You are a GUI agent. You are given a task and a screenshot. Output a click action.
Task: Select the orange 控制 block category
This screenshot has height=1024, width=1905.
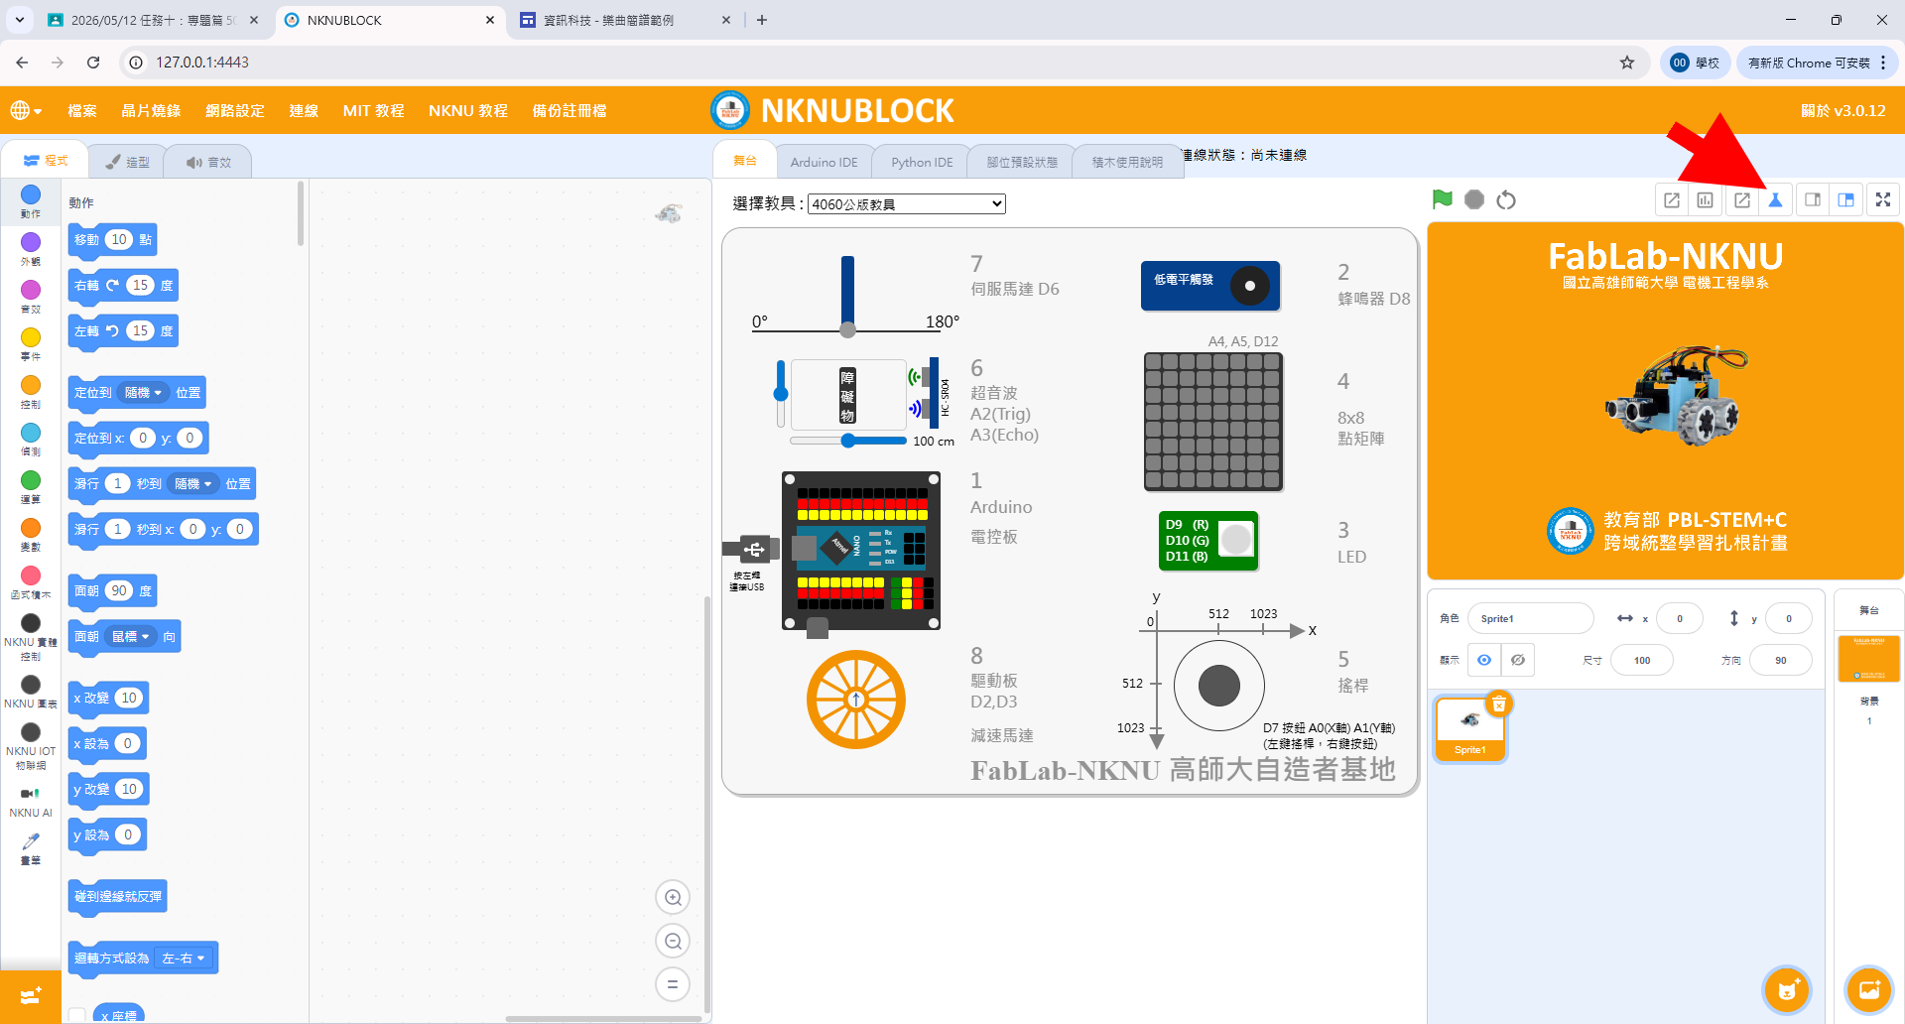click(31, 392)
